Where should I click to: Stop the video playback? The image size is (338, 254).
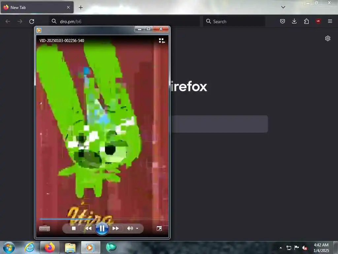pos(74,228)
